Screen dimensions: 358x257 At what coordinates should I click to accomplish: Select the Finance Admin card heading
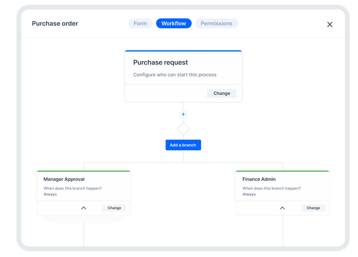(259, 179)
